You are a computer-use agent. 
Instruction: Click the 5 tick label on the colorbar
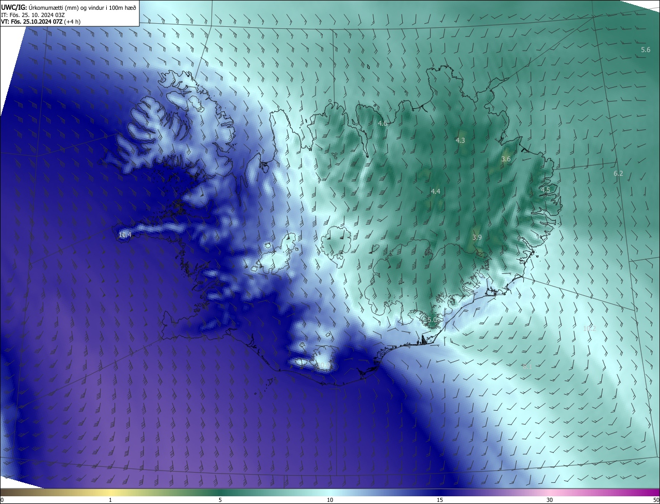[x=220, y=500]
